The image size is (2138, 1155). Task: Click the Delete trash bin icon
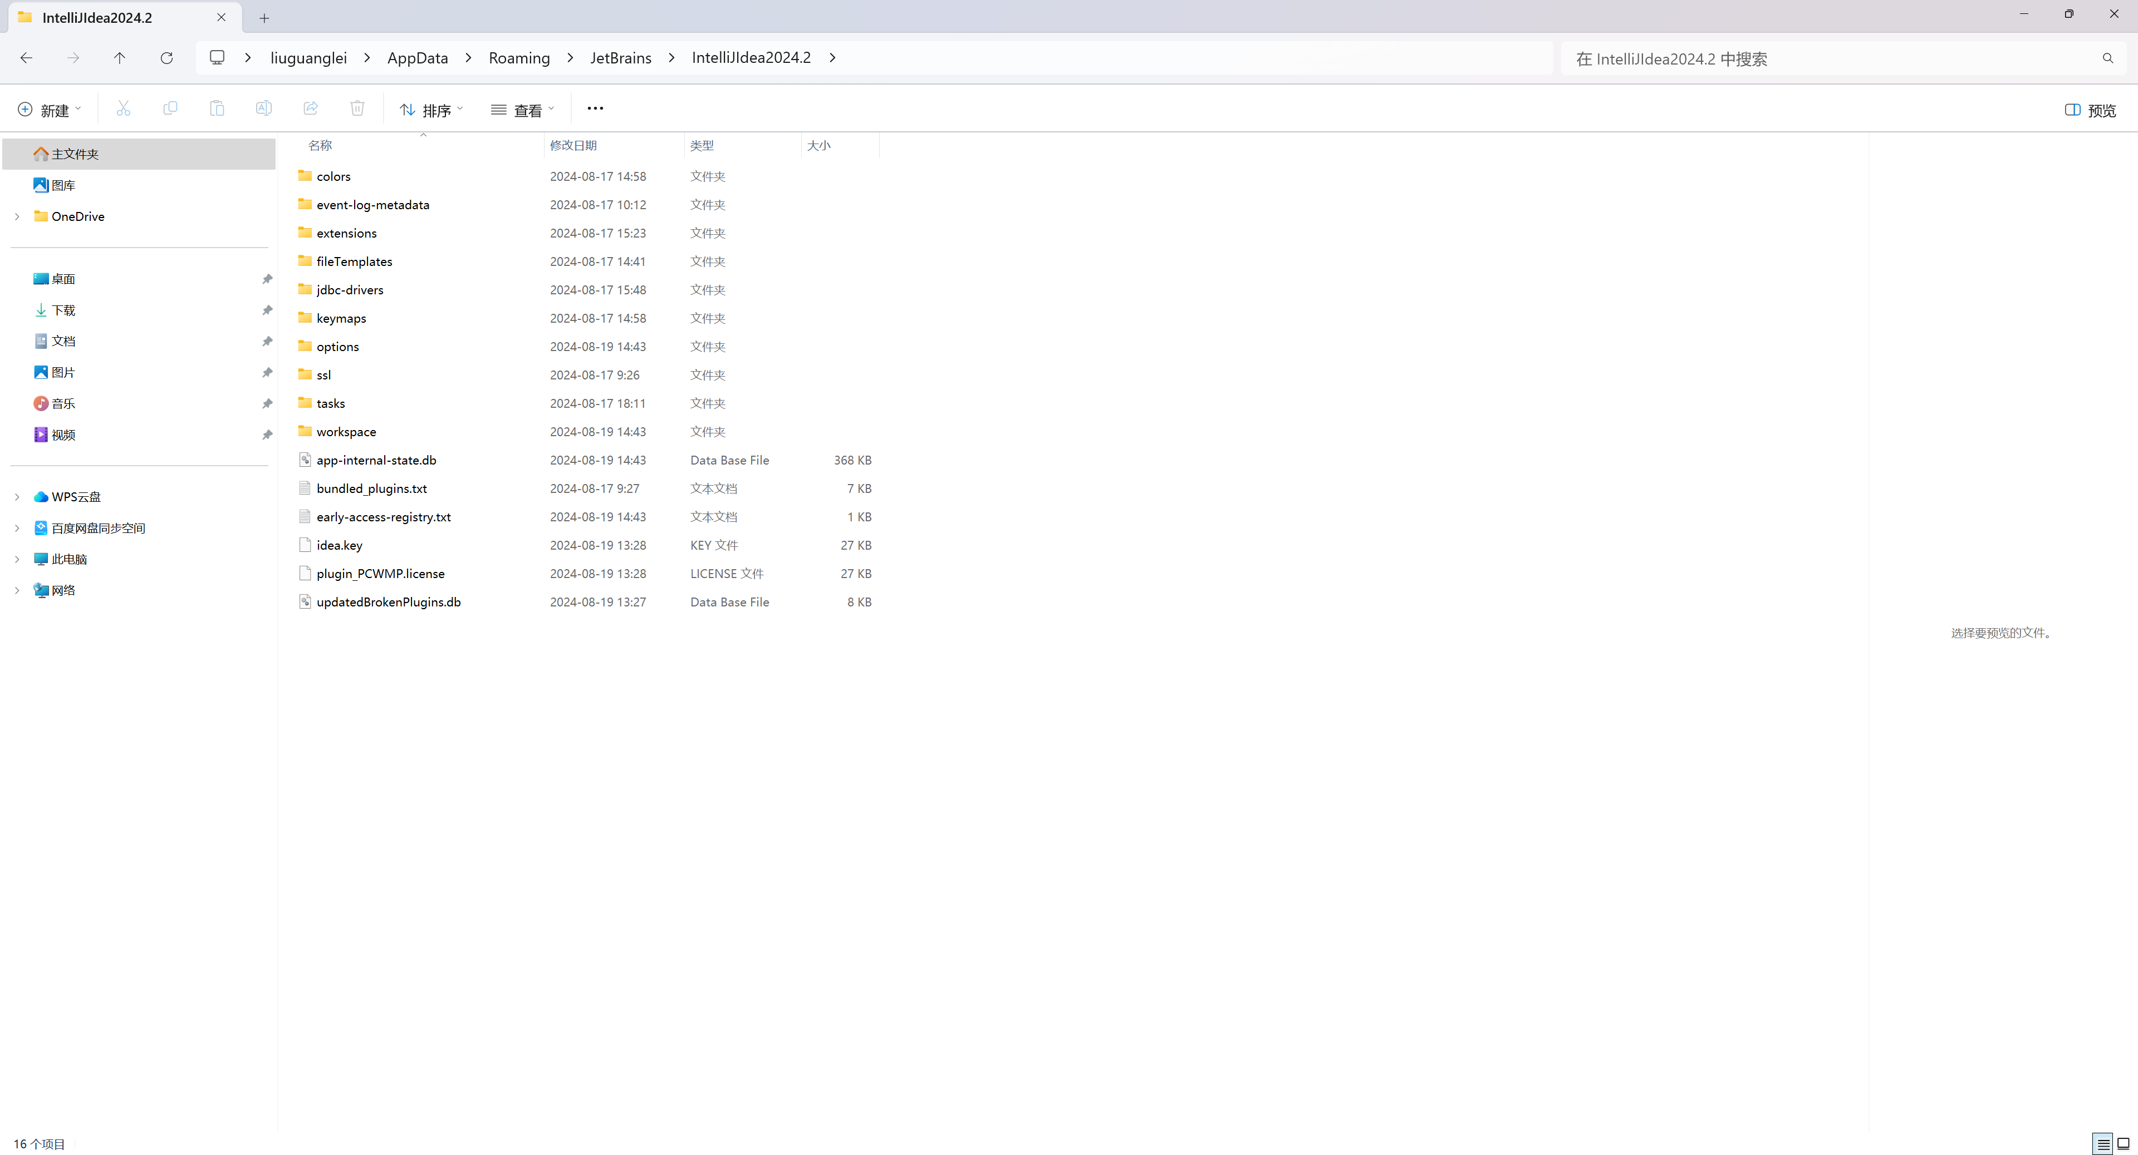pyautogui.click(x=357, y=108)
